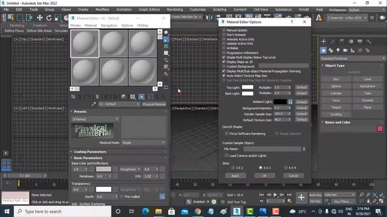Collapse the Object Type rollout
The width and height of the screenshot is (387, 217).
pyautogui.click(x=334, y=66)
